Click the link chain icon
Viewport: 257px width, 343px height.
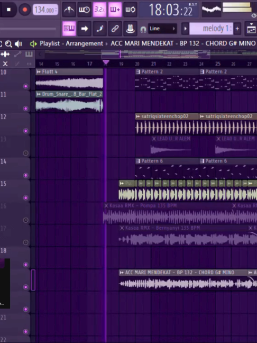[115, 29]
